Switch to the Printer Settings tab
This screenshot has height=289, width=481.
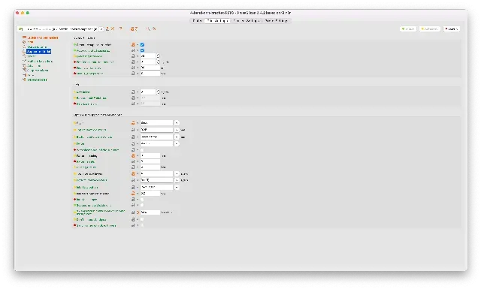pyautogui.click(x=277, y=21)
